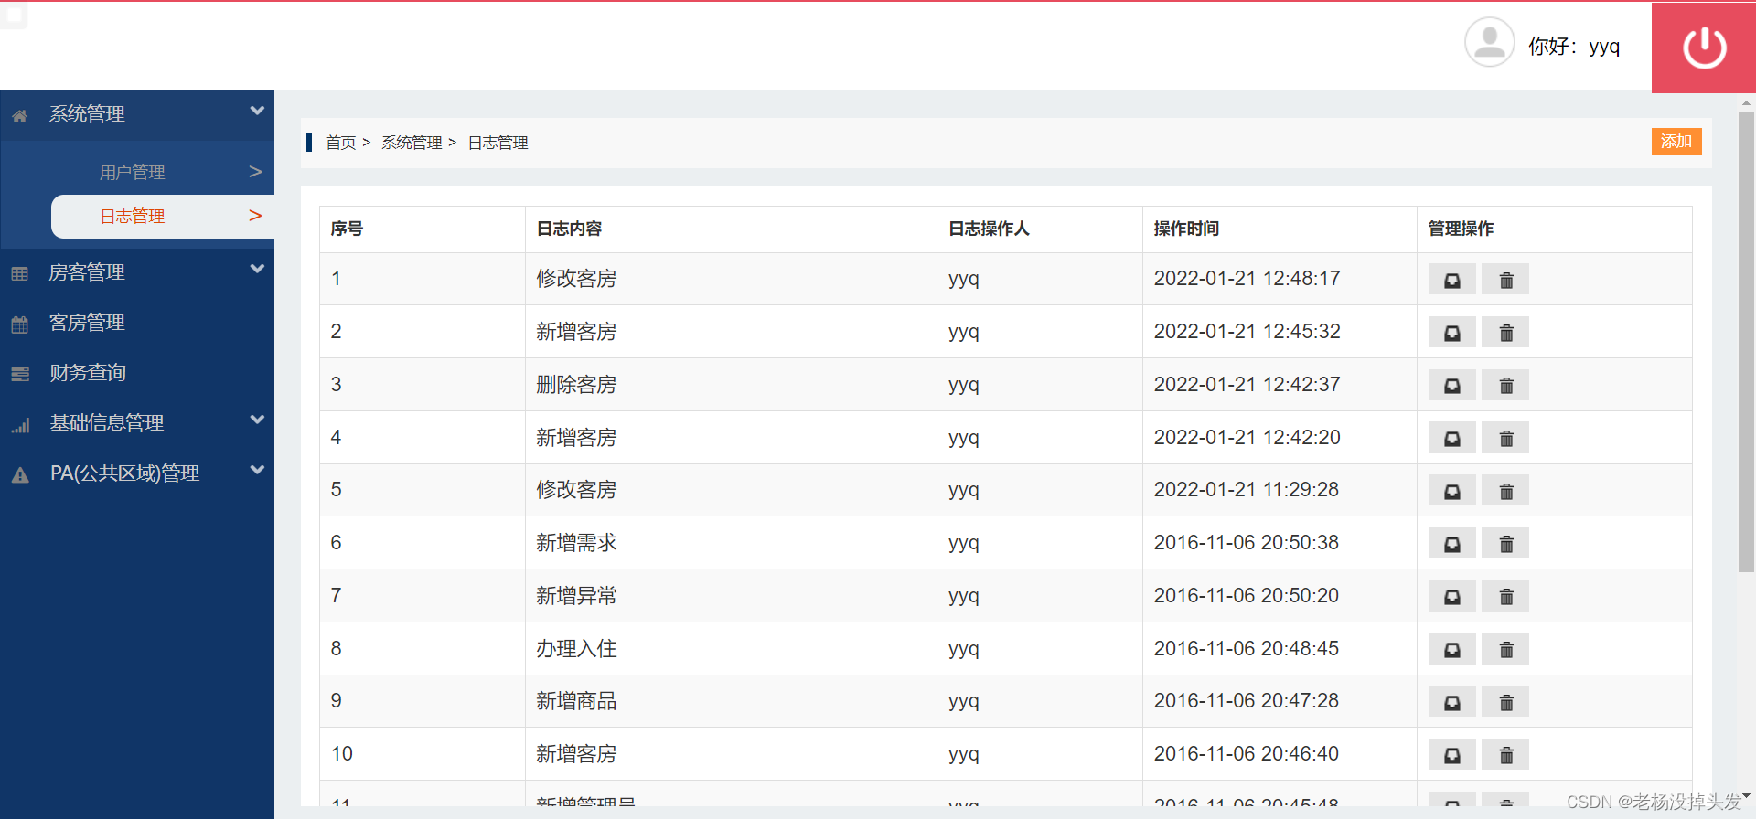Open edit icon for row 1 修改客房
This screenshot has width=1756, height=819.
pos(1451,280)
